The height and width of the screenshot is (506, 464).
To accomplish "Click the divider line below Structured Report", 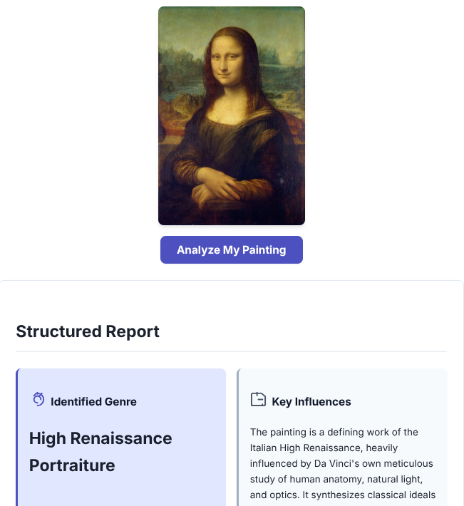I will point(231,351).
